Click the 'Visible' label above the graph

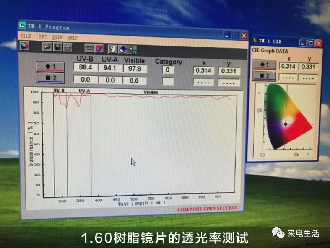tap(151, 92)
